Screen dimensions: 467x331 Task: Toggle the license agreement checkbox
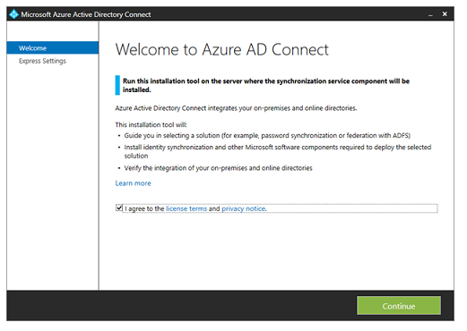pos(119,208)
